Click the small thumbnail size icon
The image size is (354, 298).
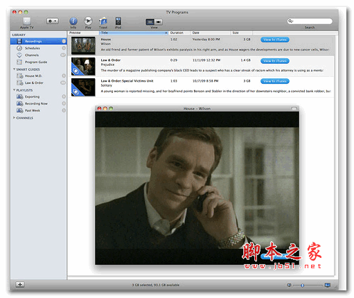coord(289,285)
